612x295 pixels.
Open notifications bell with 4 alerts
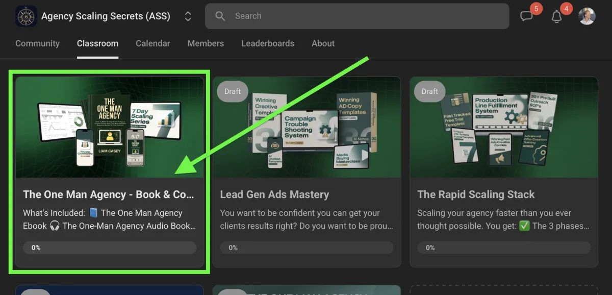pos(557,16)
